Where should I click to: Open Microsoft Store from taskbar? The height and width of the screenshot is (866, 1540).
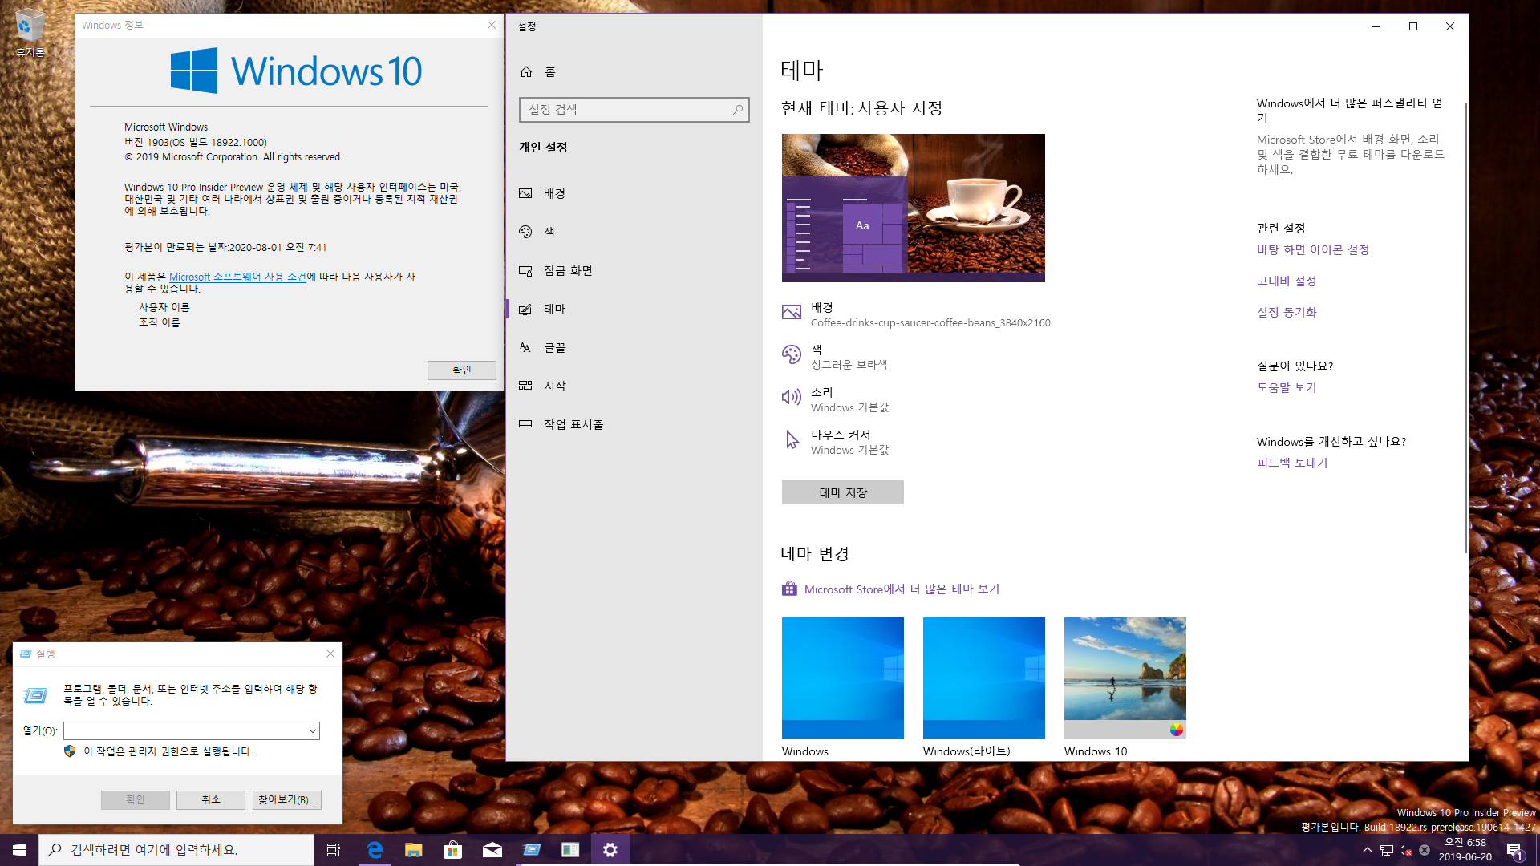coord(452,850)
